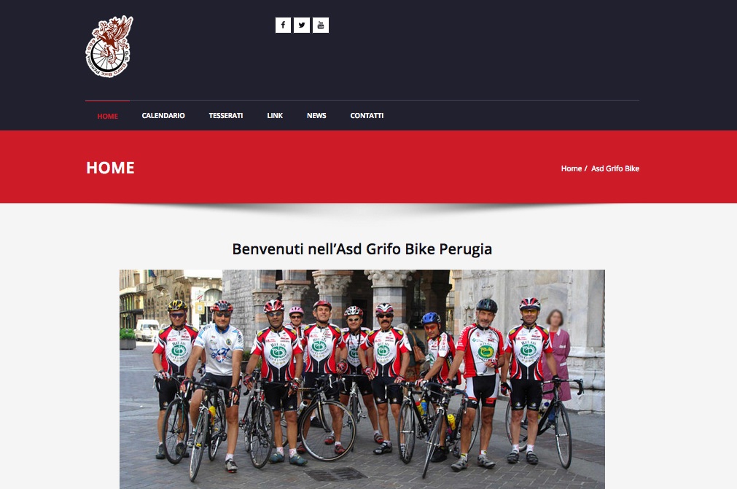Click the Asd Grifo Bike breadcrumb
737x489 pixels.
pos(615,168)
